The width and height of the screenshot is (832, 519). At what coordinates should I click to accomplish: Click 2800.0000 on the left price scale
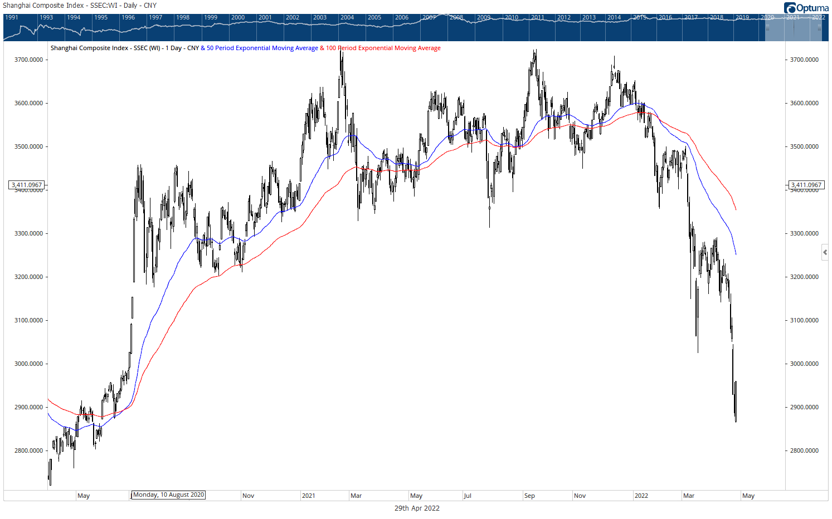28,451
